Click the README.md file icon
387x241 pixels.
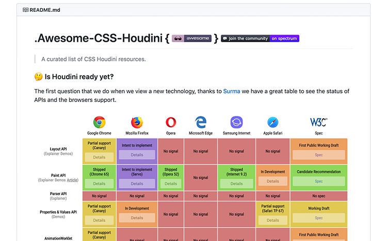coord(25,10)
